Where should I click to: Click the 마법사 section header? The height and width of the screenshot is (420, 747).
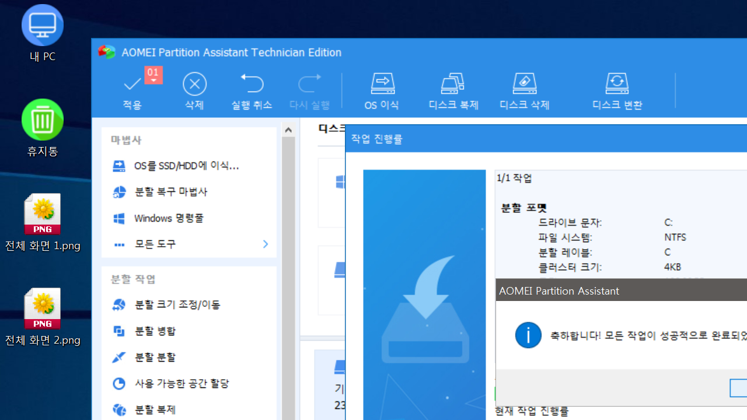point(126,140)
